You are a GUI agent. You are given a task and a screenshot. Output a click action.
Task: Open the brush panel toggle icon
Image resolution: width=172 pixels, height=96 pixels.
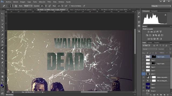pyautogui.click(x=16, y=6)
